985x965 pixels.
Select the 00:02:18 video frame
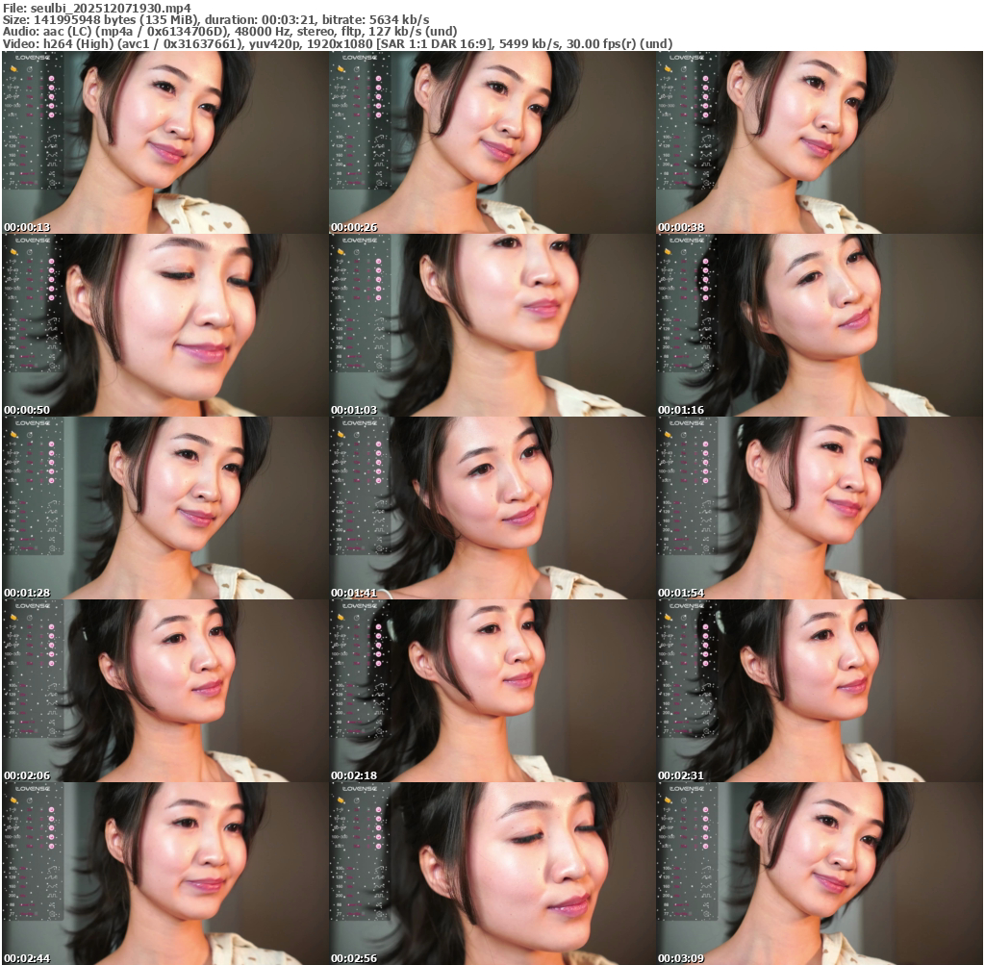[x=492, y=691]
